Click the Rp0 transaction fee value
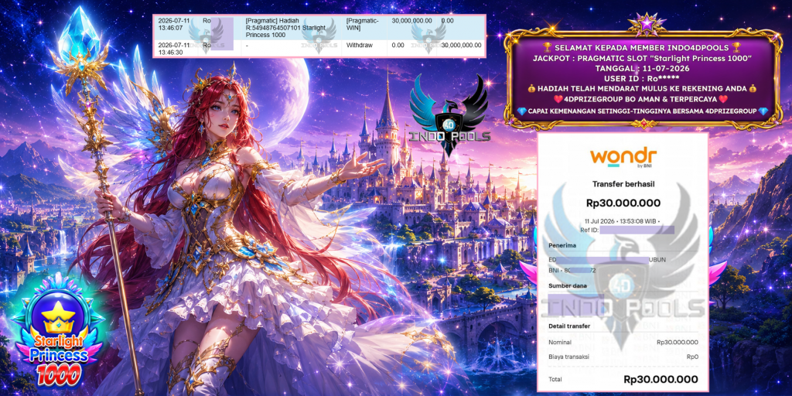The height and width of the screenshot is (396, 792). pyautogui.click(x=692, y=357)
